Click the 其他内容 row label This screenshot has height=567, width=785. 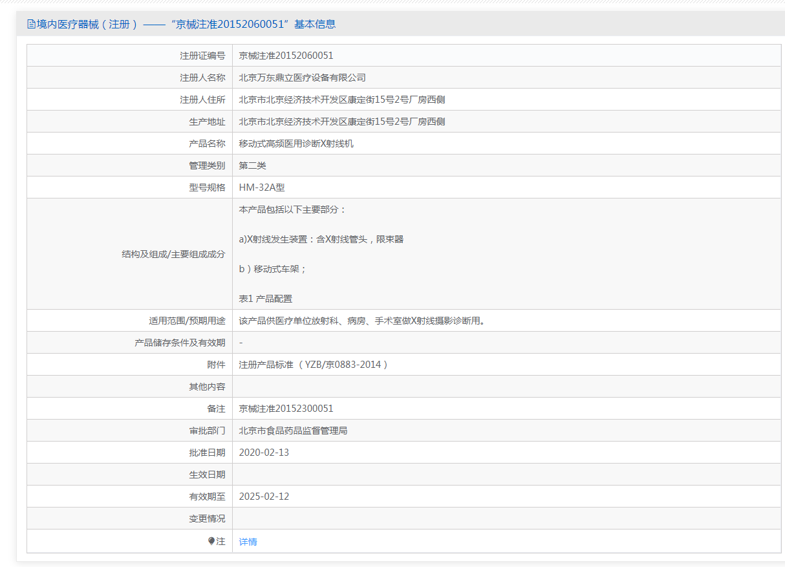(207, 387)
